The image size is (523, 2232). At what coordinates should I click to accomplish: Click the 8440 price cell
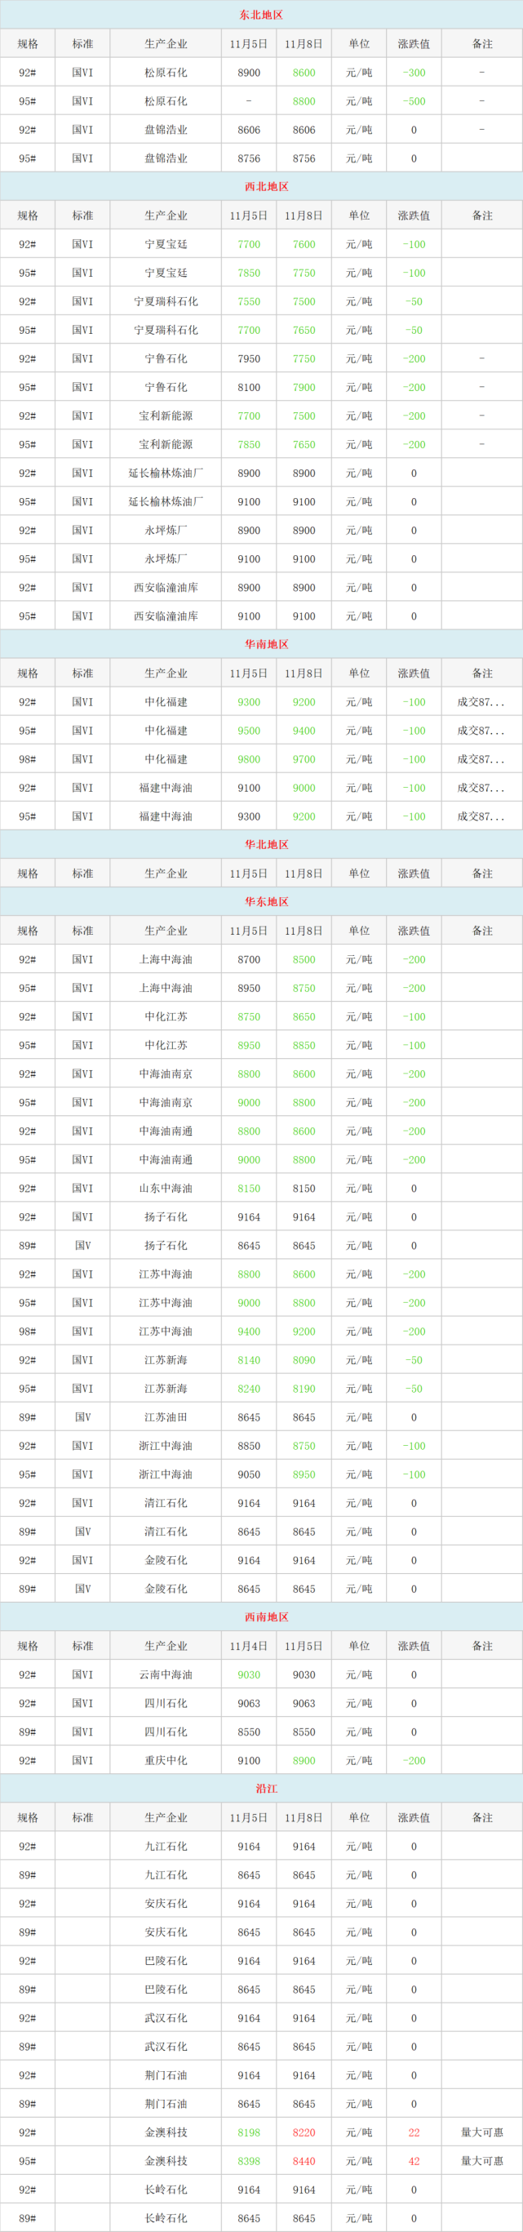tap(304, 2160)
